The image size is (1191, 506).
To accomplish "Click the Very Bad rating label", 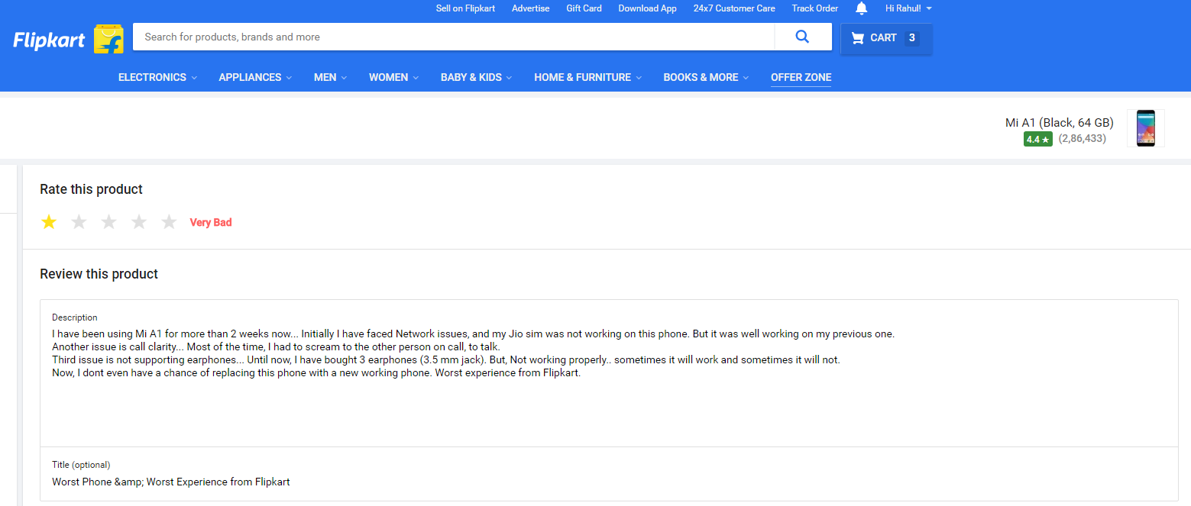I will click(211, 222).
